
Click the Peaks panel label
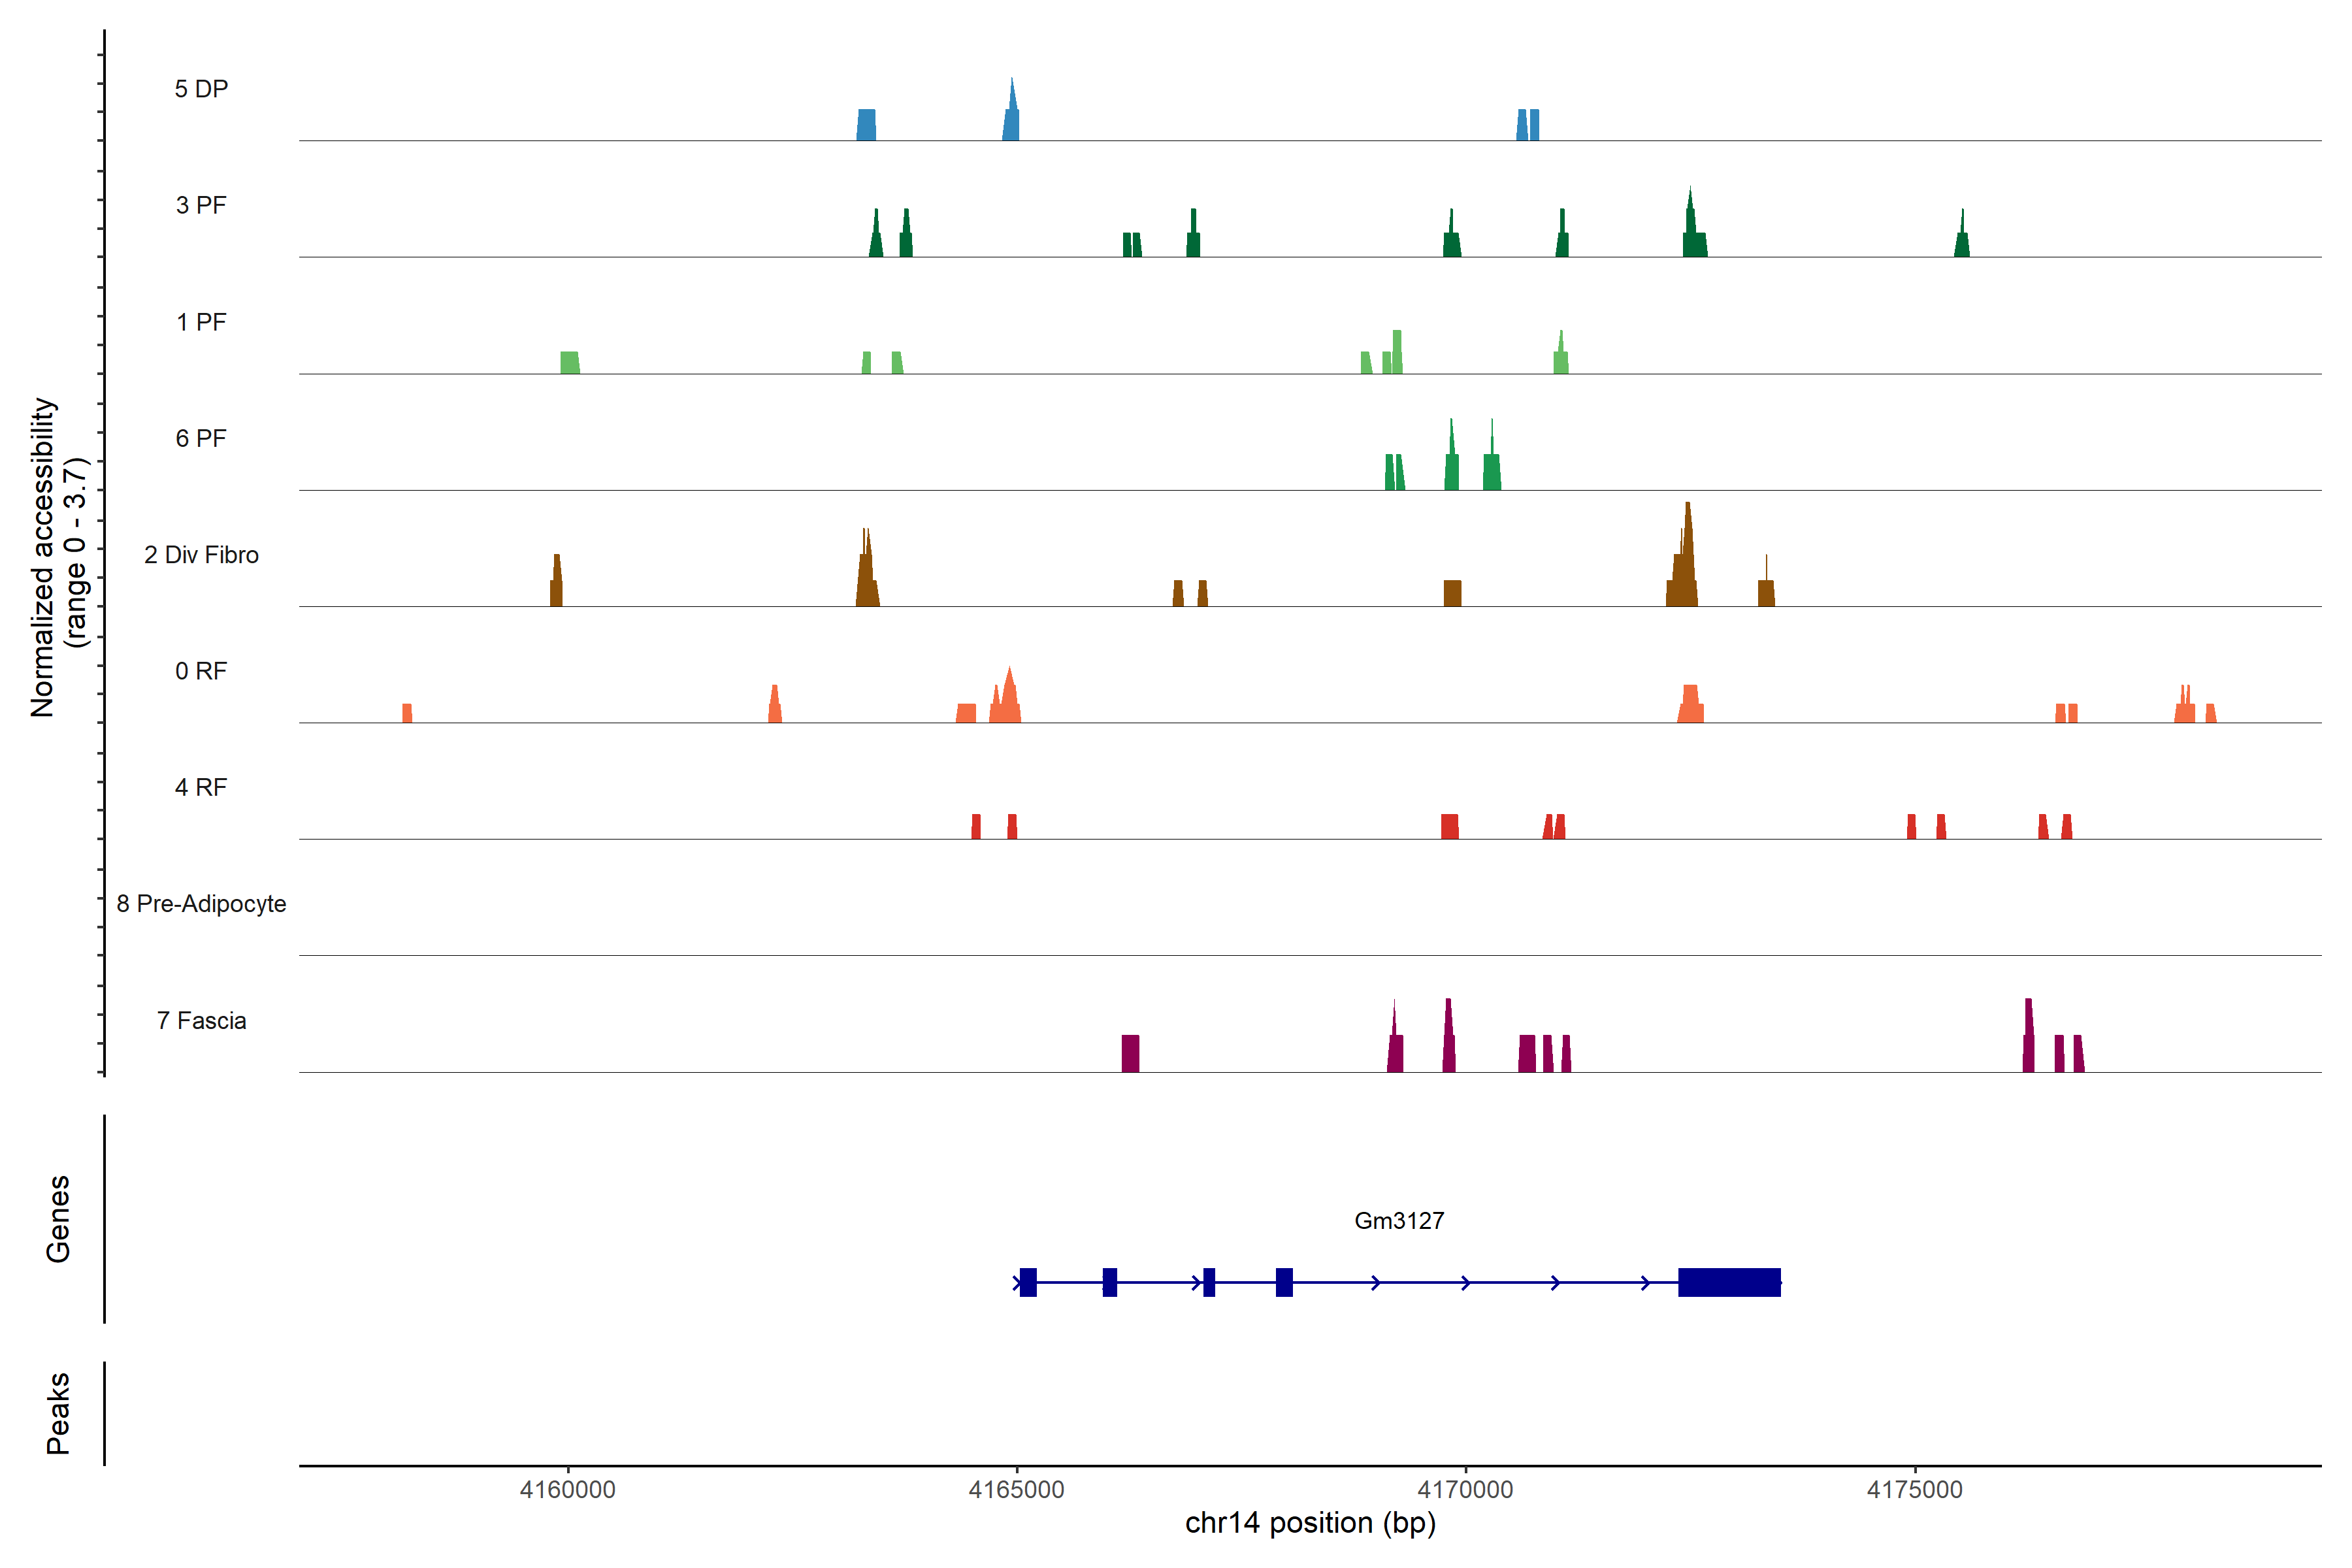point(58,1413)
